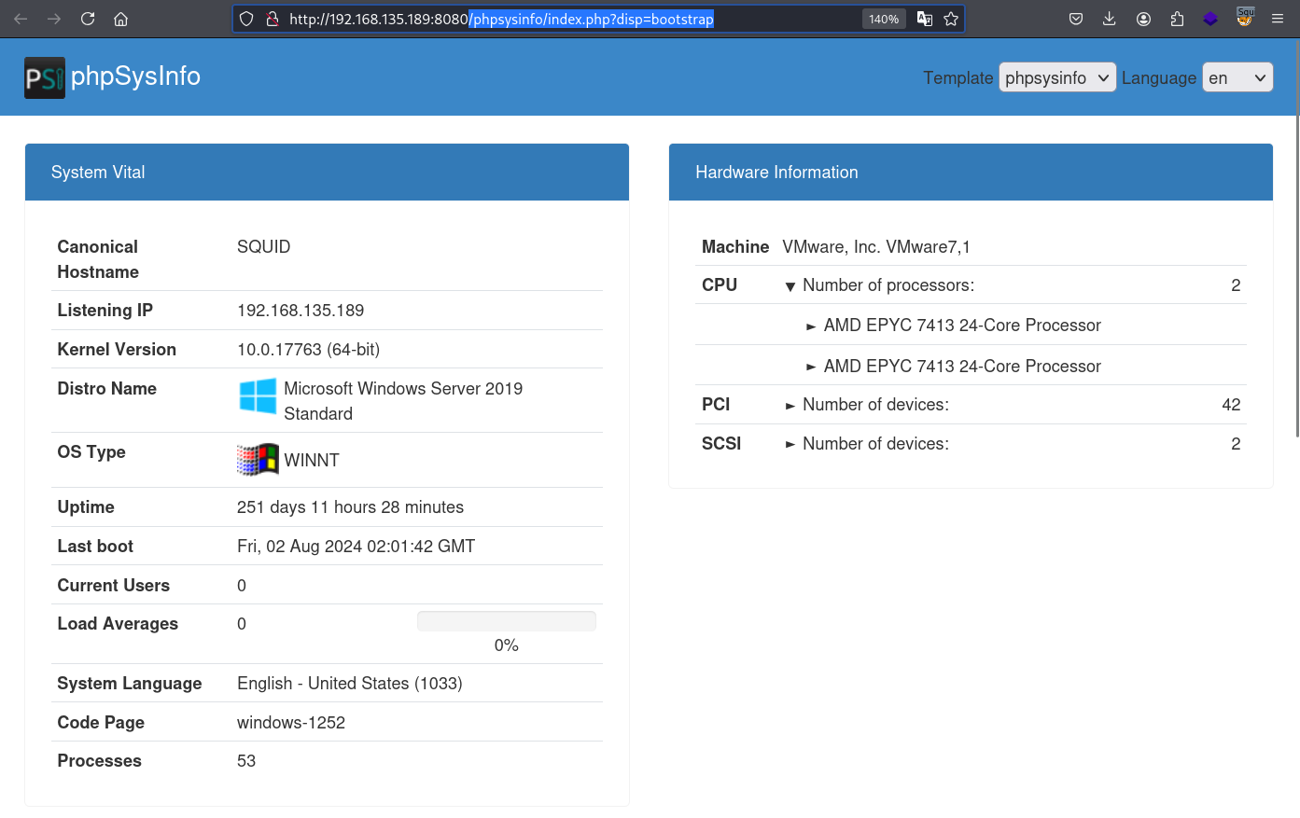The width and height of the screenshot is (1300, 818).
Task: Click the browser forward arrow
Action: pos(54,19)
